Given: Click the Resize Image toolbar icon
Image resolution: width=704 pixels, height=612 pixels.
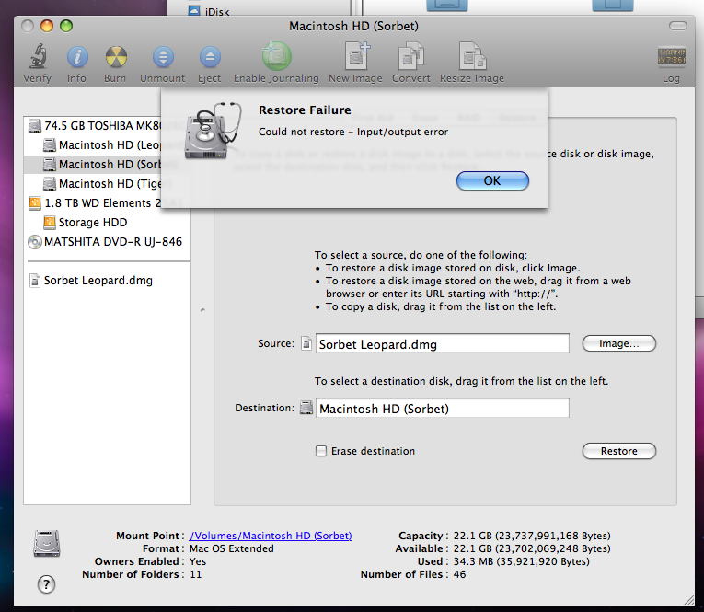Looking at the screenshot, I should [472, 56].
